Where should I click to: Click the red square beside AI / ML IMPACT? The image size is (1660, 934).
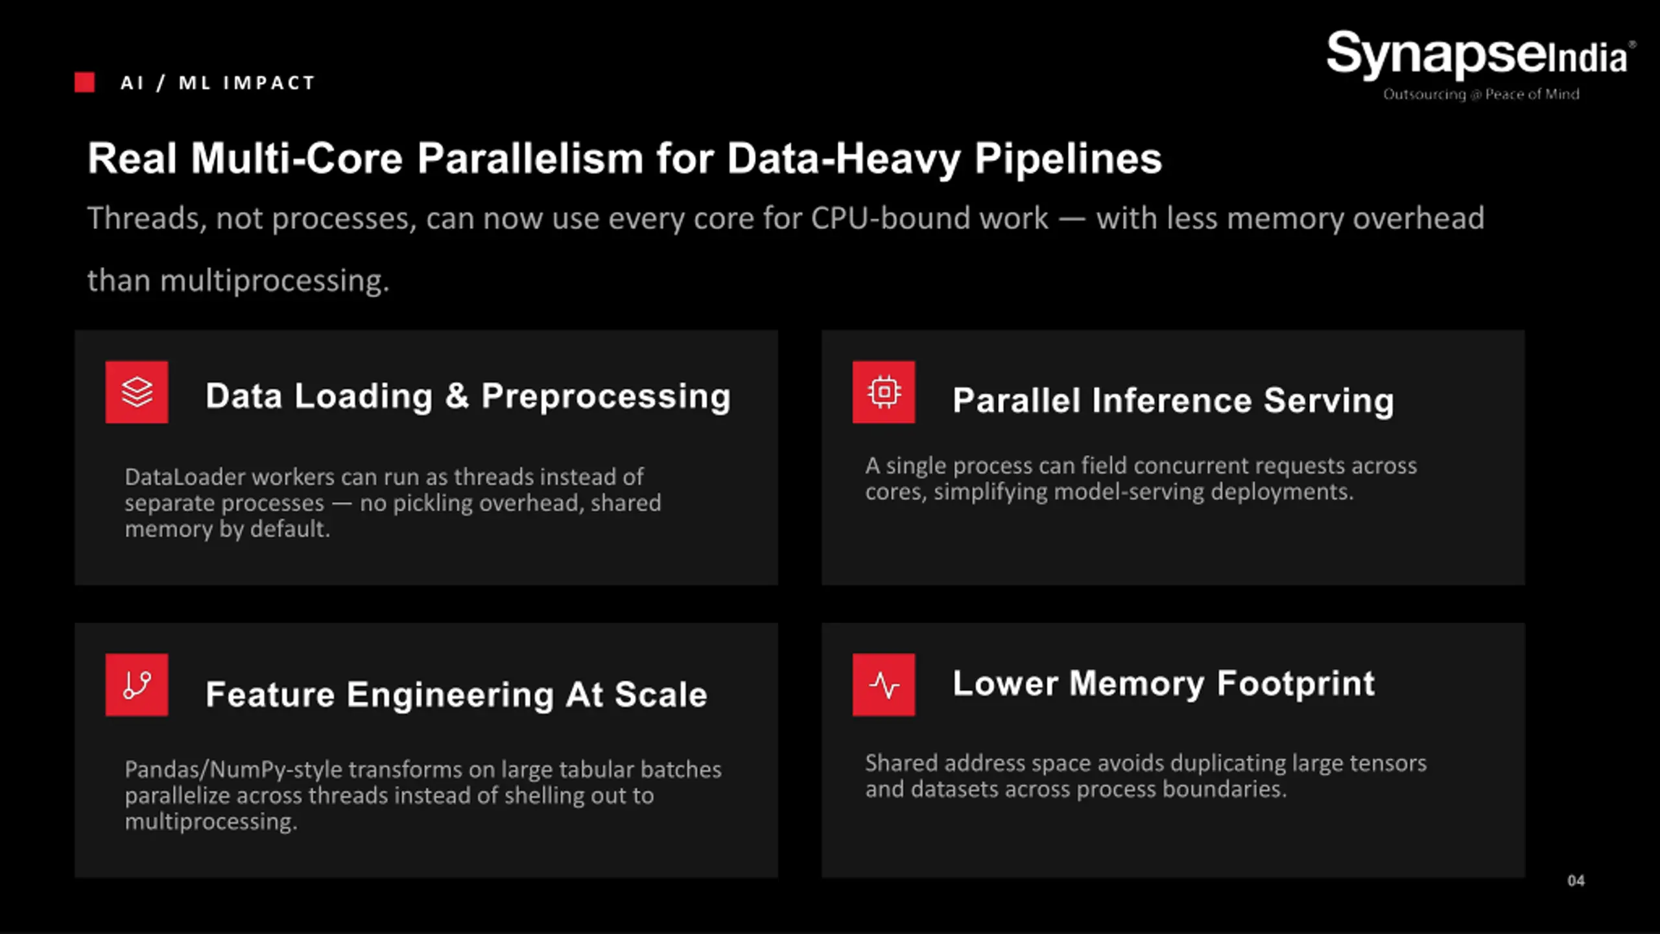[85, 82]
